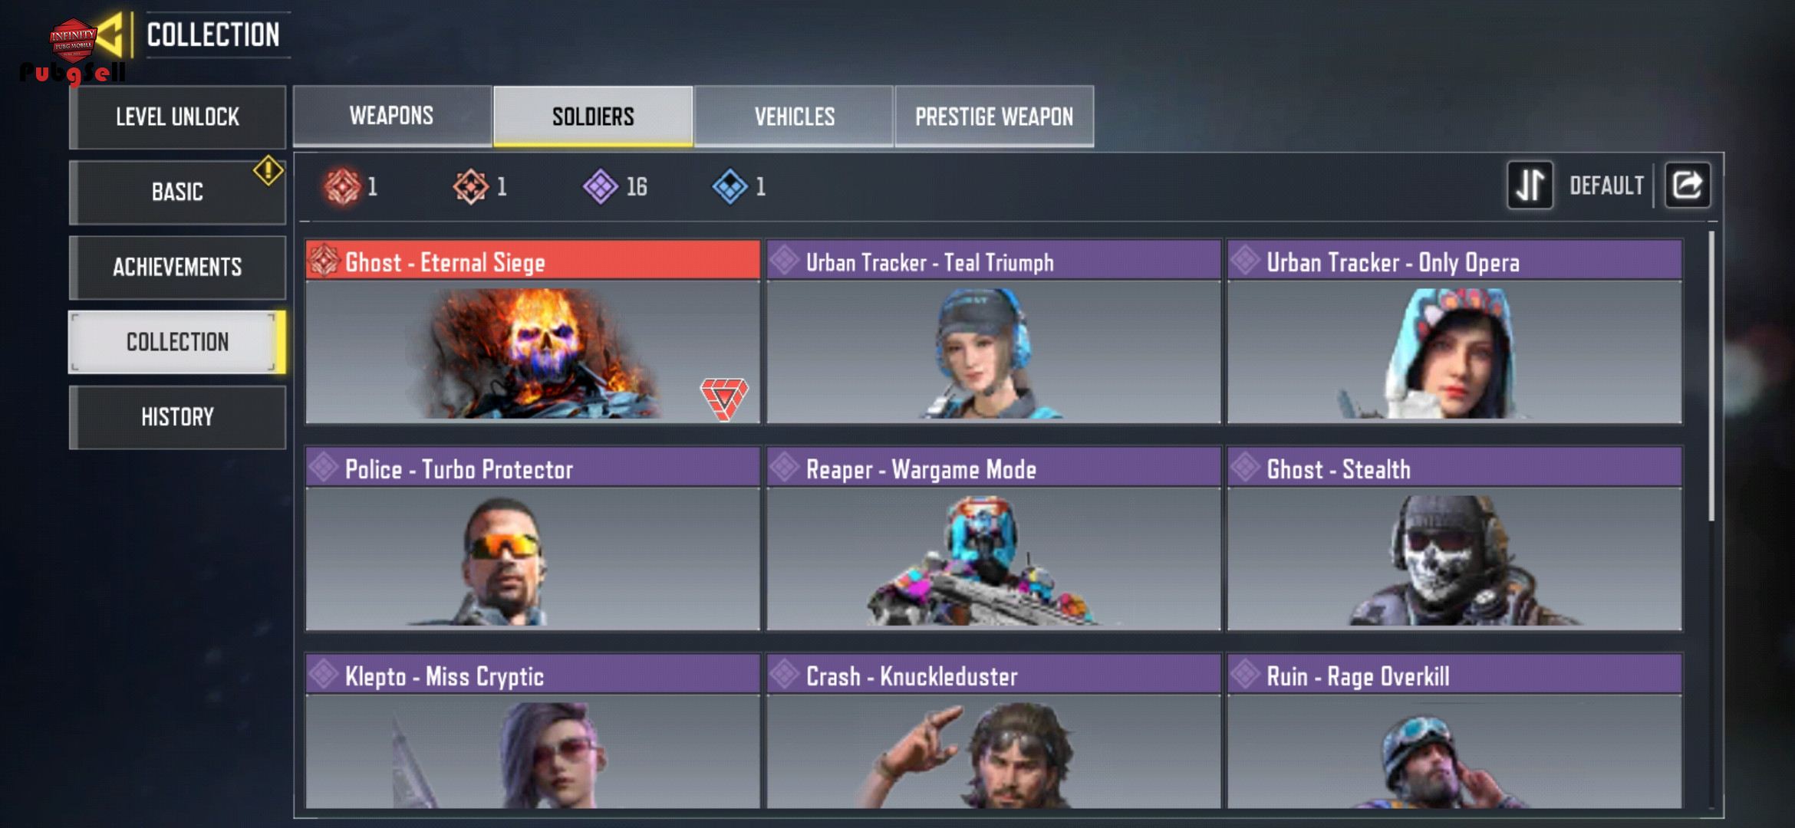This screenshot has height=828, width=1795.
Task: Filter by orange legendary rarity icon
Action: point(470,186)
